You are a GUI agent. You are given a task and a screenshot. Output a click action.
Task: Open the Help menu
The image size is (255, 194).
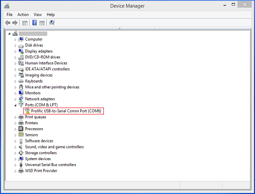[x=51, y=15]
